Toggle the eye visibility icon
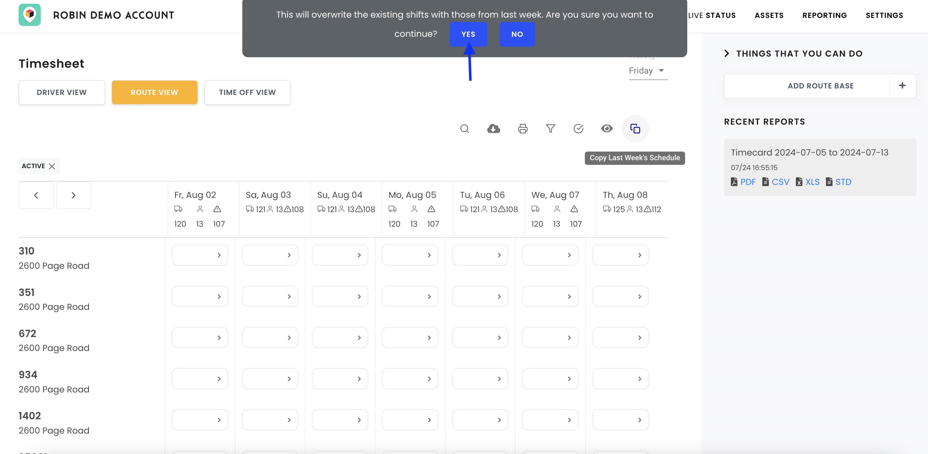Viewport: 928px width, 454px height. (x=607, y=129)
